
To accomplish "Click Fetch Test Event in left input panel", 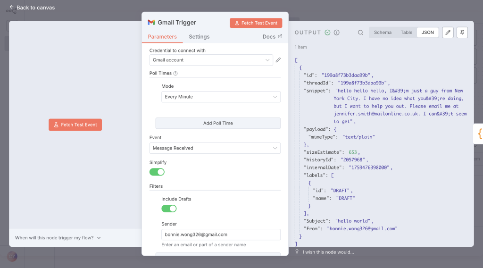I will point(75,125).
